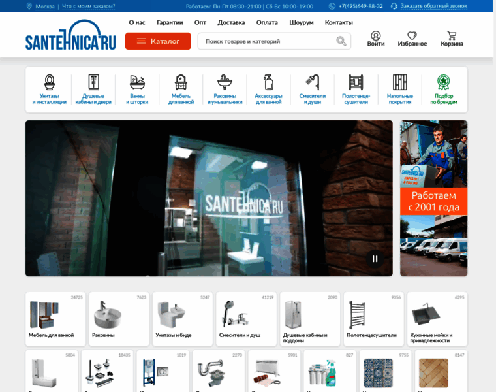The width and height of the screenshot is (496, 392).
Task: Open the Доставка menu item
Action: tap(231, 22)
